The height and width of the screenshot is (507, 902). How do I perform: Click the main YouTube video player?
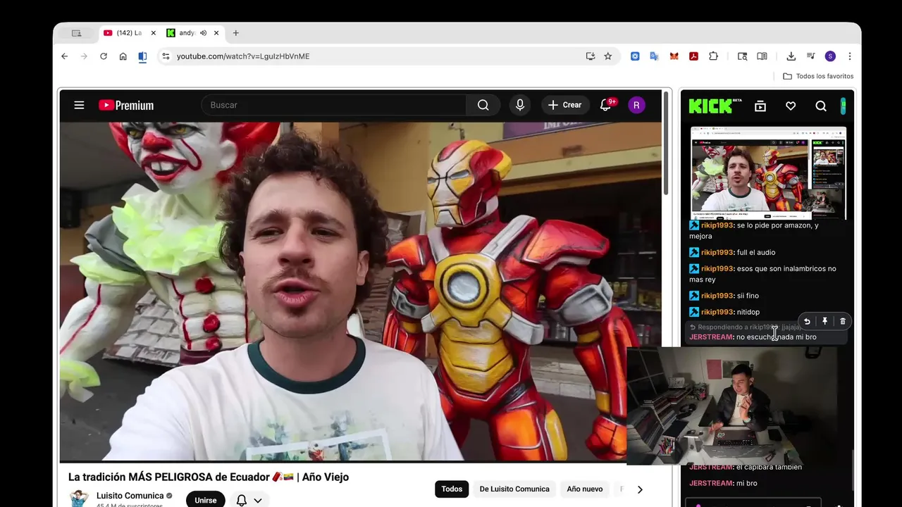[x=361, y=292]
